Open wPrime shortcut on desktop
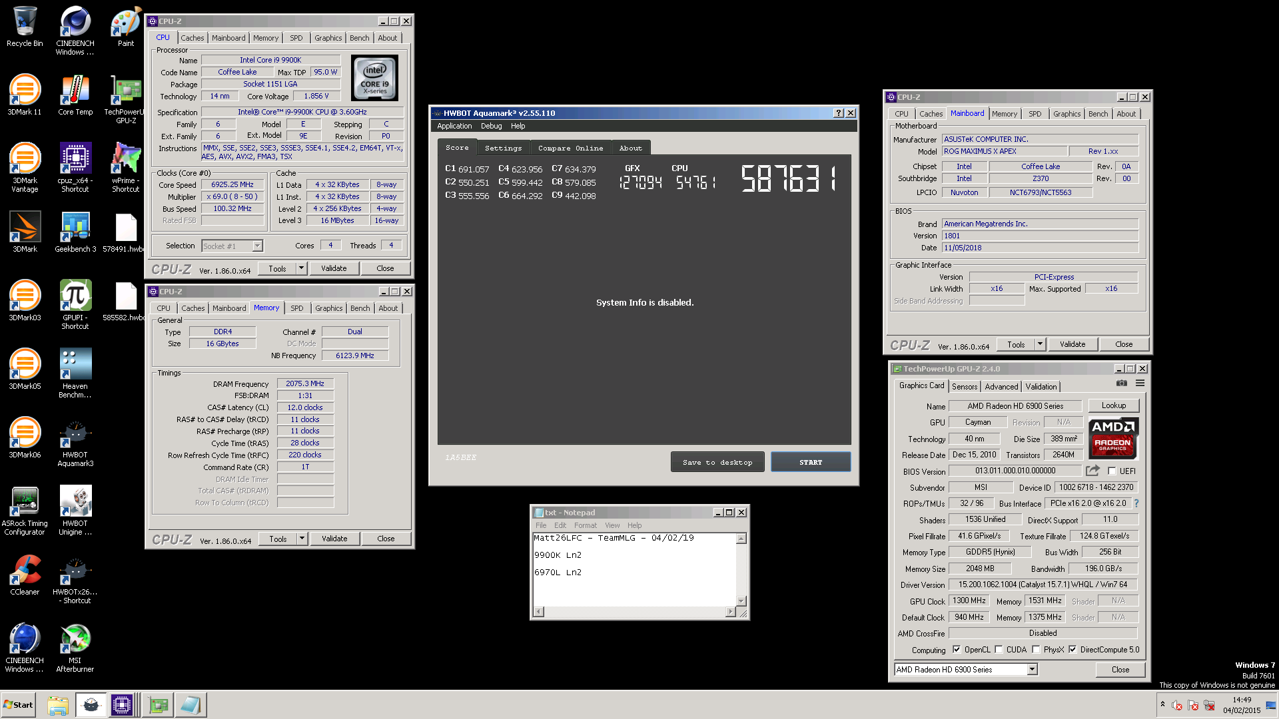The height and width of the screenshot is (719, 1279). coord(126,168)
